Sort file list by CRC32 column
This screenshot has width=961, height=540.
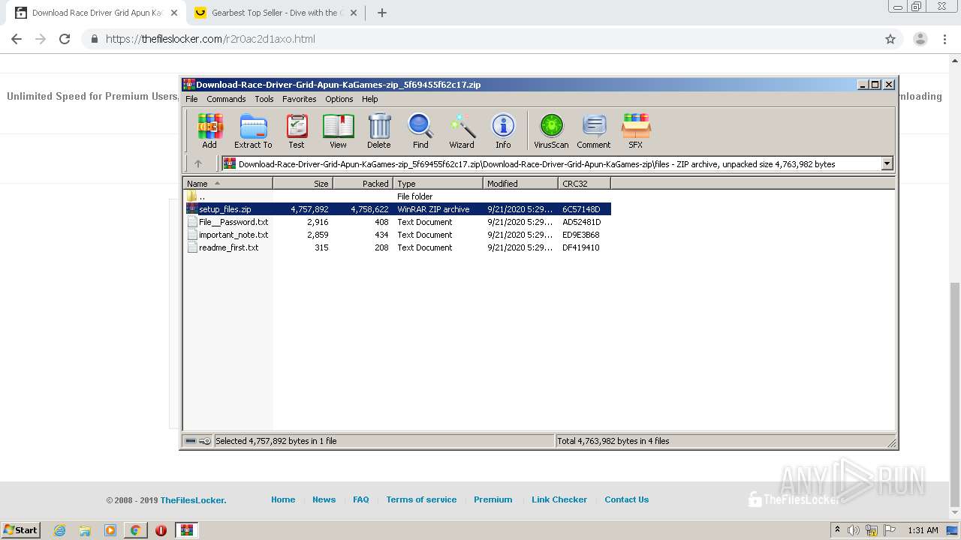coord(585,183)
